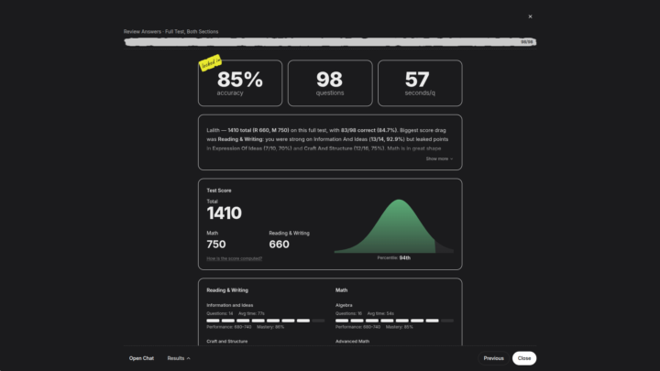Open the Results dropdown menu
This screenshot has height=371, width=660.
tap(179, 358)
